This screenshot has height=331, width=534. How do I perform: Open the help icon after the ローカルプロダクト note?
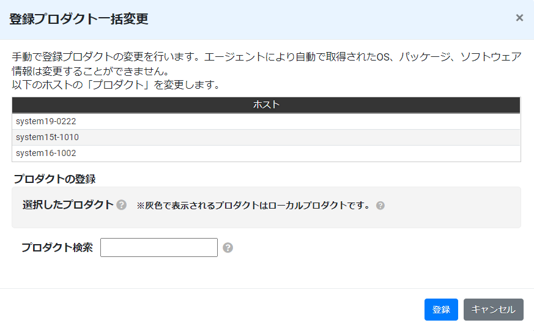pos(380,206)
